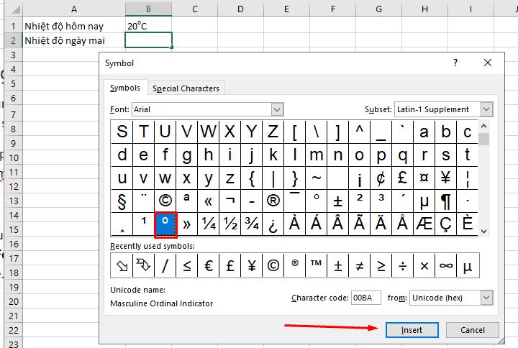Screen dimensions: 518x348
Task: Cancel the Symbol dialog
Action: (x=473, y=330)
